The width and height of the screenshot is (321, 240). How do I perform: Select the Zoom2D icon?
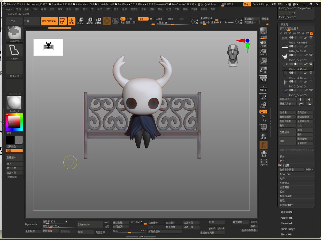tap(263, 52)
